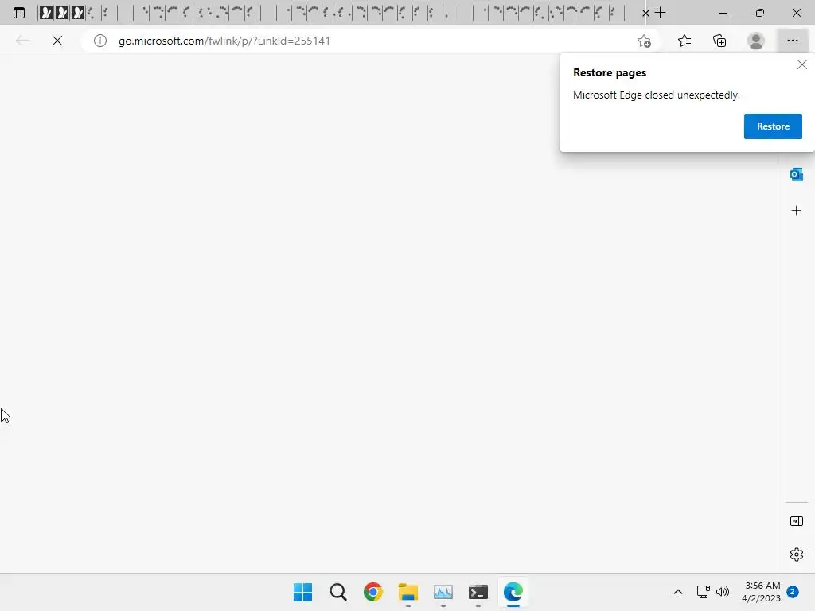The width and height of the screenshot is (815, 611).
Task: Hide the sidebar panel
Action: (796, 521)
